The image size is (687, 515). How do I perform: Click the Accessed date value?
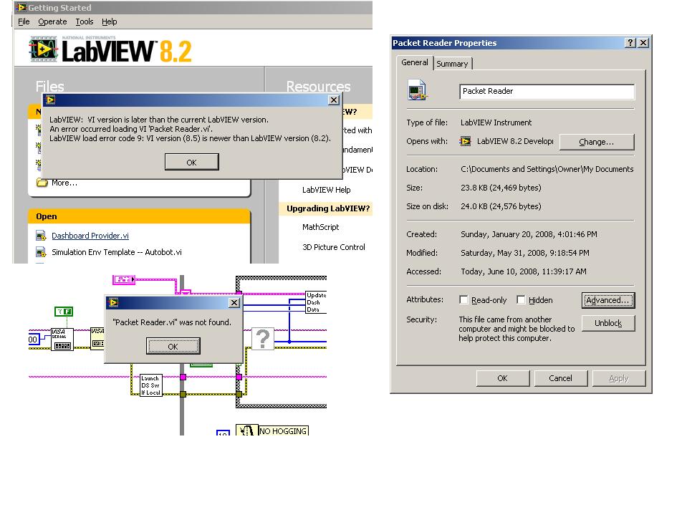pyautogui.click(x=523, y=271)
